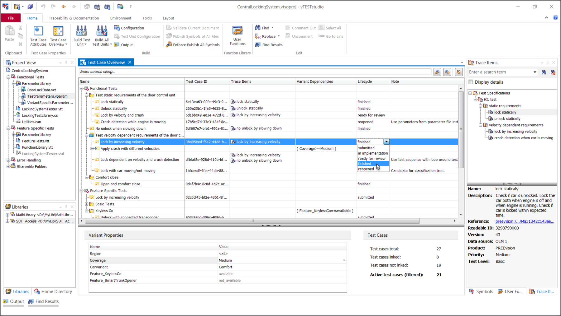Viewport: 561px width, 316px height.
Task: Open the Test Case Attributes tool
Action: click(x=38, y=36)
